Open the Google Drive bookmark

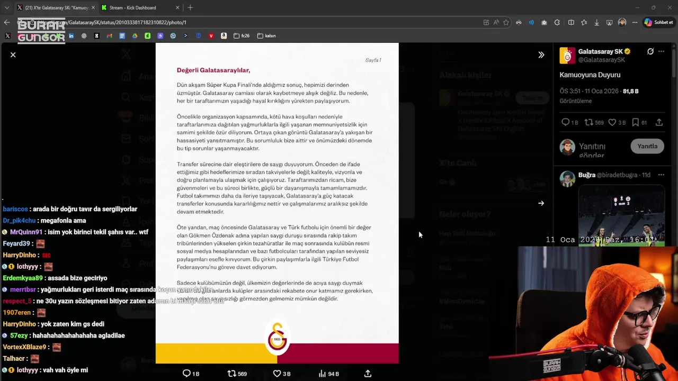[135, 36]
